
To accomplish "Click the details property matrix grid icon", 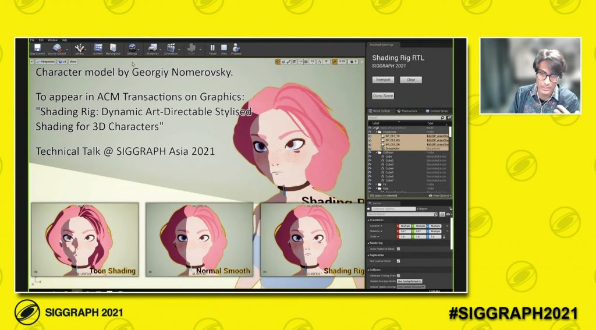I will tap(442, 214).
